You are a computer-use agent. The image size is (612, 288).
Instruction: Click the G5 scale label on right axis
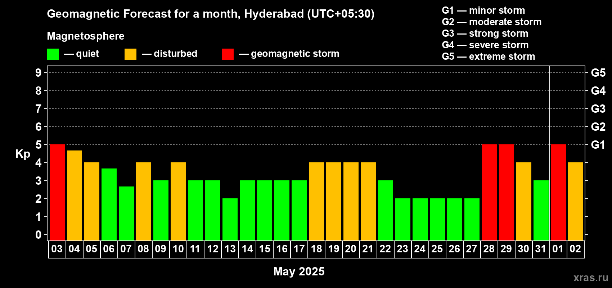[x=598, y=73]
